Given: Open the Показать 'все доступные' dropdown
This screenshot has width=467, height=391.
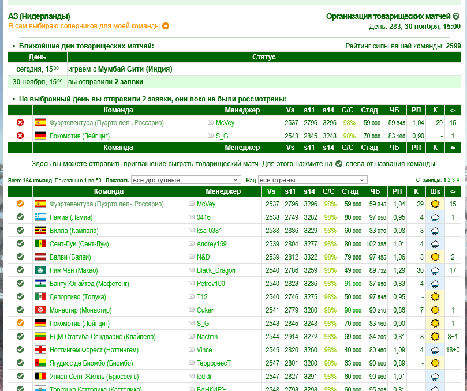Looking at the screenshot, I should pyautogui.click(x=186, y=180).
